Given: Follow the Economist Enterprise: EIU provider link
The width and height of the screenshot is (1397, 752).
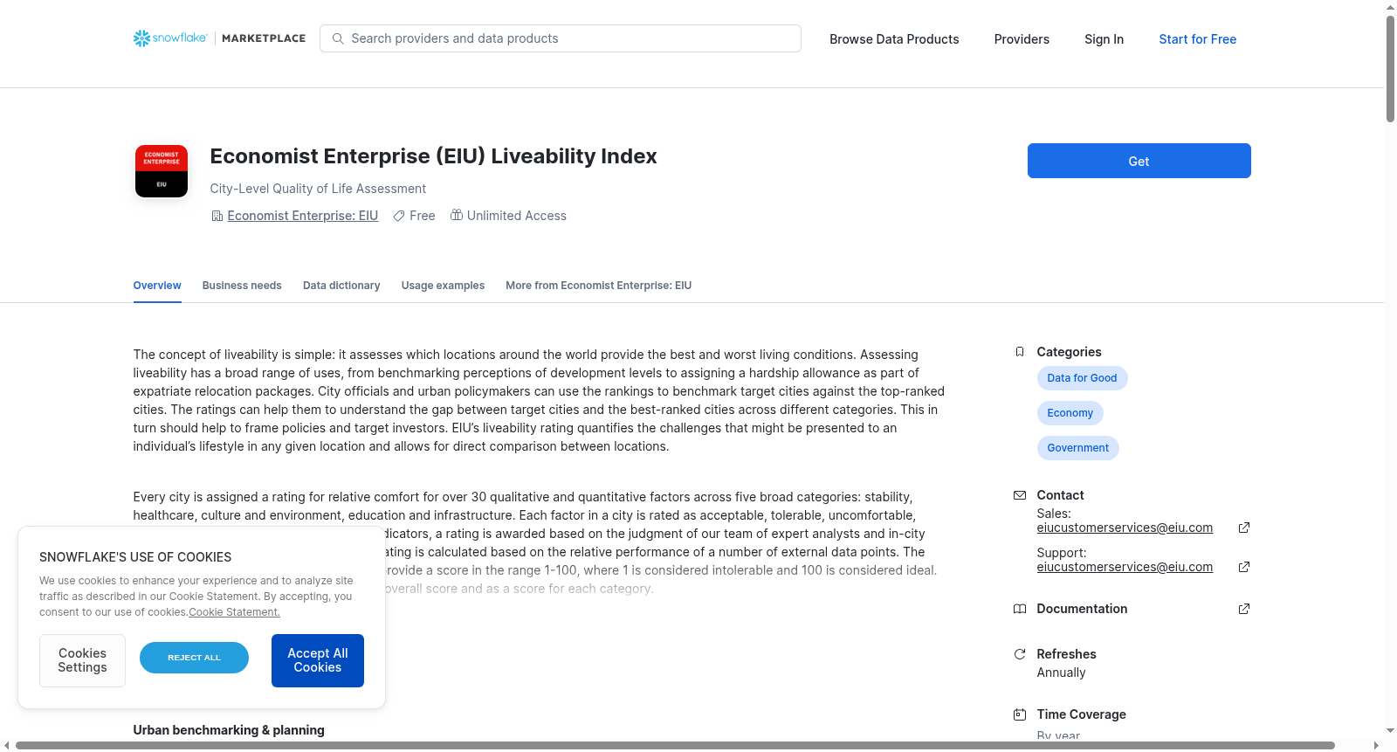Looking at the screenshot, I should click(x=302, y=216).
